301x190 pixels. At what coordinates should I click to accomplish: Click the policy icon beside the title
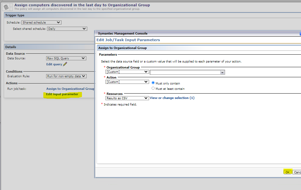point(6,7)
